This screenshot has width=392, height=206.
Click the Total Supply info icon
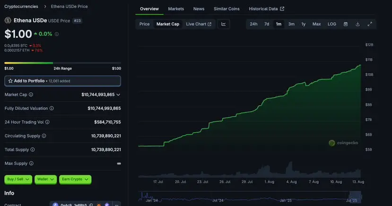(33, 150)
